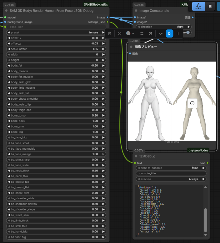This screenshot has width=220, height=243.
Task: Click the textDebug text output port
Action: point(207,163)
